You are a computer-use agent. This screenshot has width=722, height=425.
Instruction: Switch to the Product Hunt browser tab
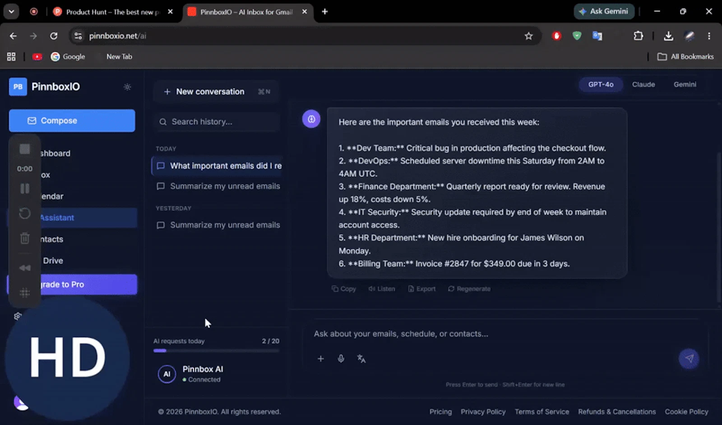(113, 12)
